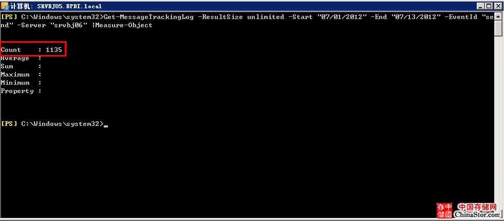
Task: Click the Property output label
Action: point(17,91)
